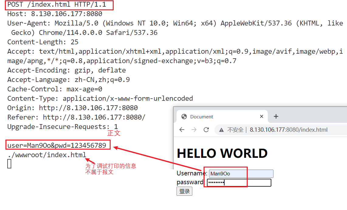
Task: Click the address bar URL 8.130.106.177:8080/index.html
Action: click(x=288, y=130)
